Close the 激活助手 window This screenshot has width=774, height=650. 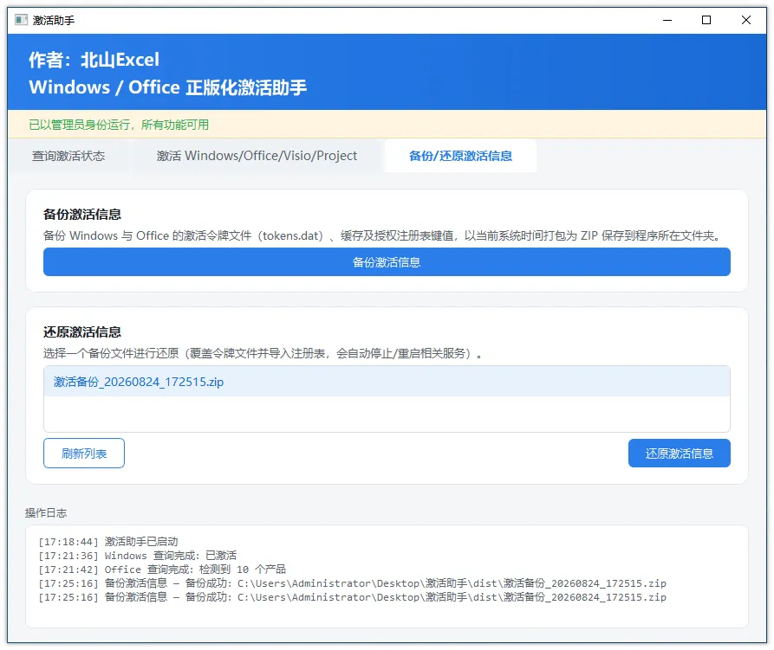(x=746, y=20)
